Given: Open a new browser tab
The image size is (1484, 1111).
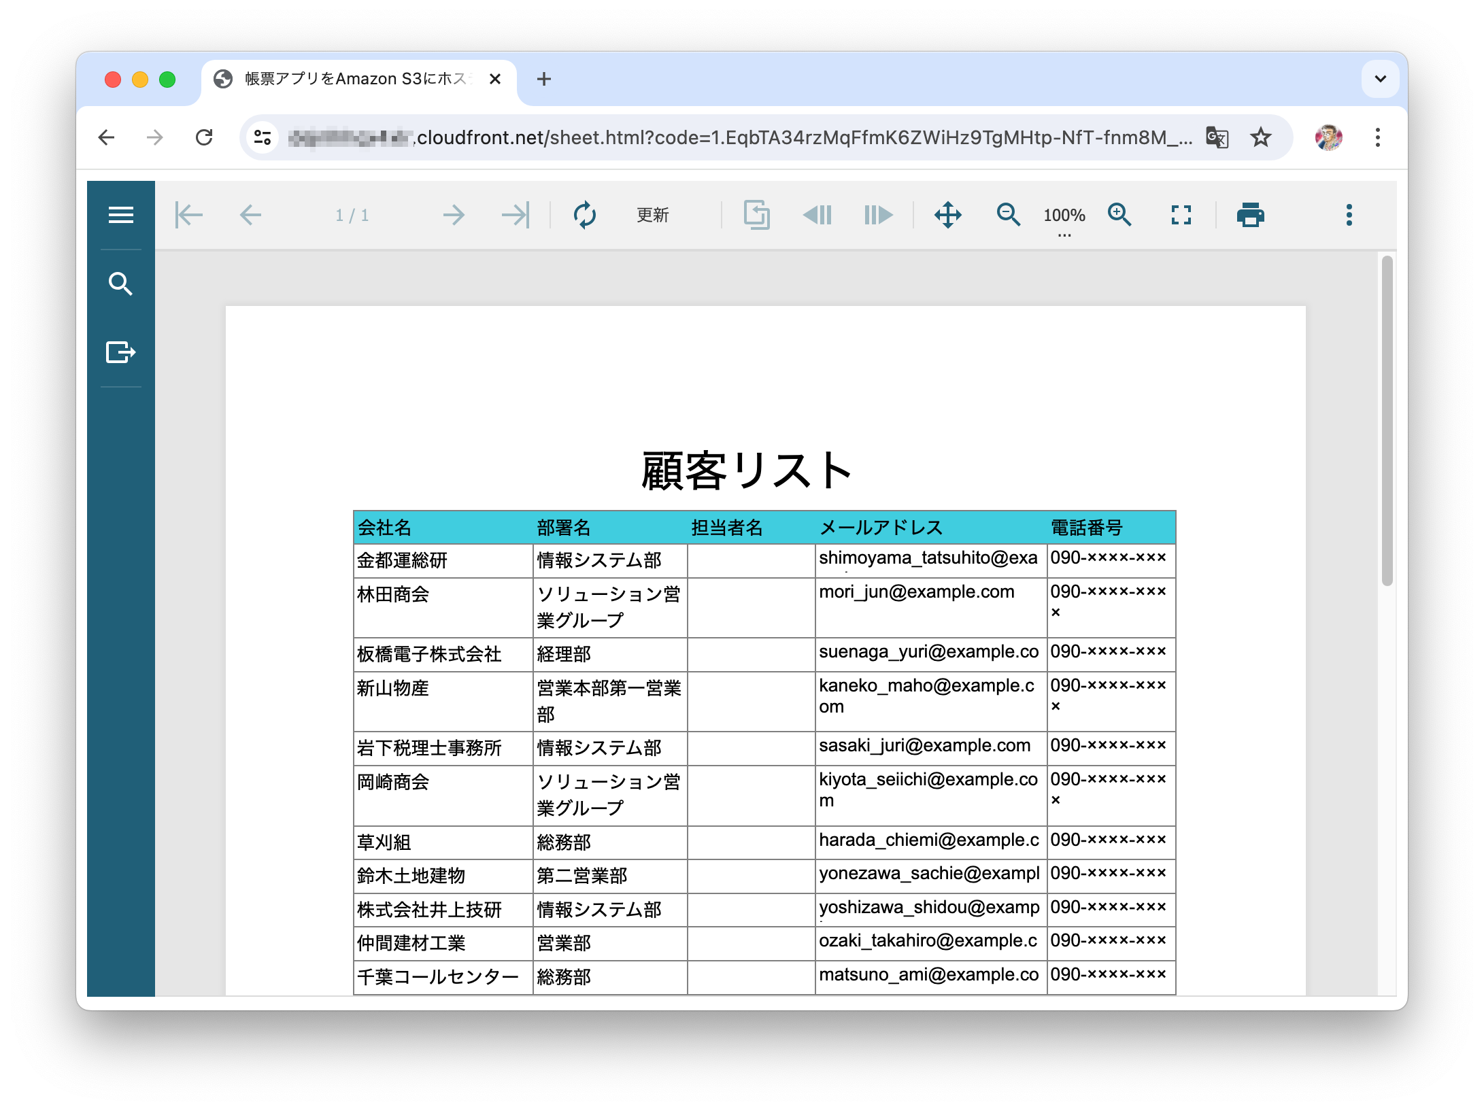Looking at the screenshot, I should coord(544,80).
